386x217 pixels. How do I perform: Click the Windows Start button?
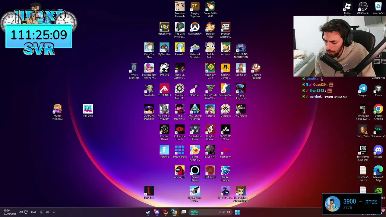(x=237, y=212)
